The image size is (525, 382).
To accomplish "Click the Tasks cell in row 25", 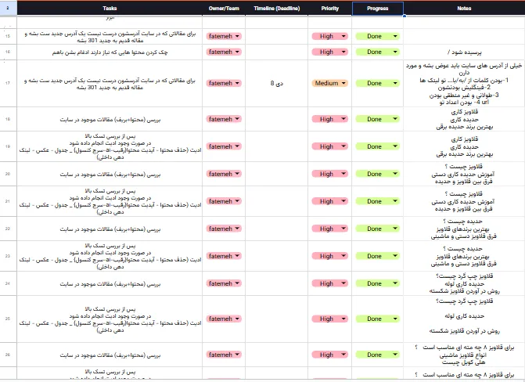I will click(x=110, y=319).
